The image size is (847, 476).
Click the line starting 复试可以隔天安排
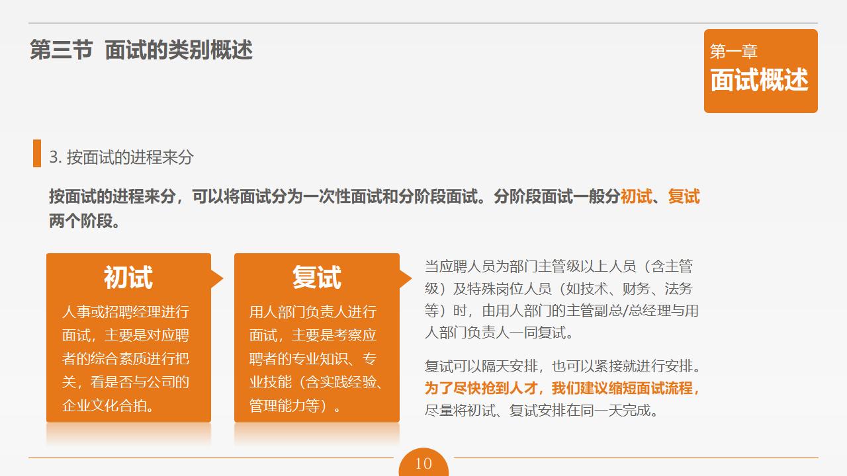[563, 366]
